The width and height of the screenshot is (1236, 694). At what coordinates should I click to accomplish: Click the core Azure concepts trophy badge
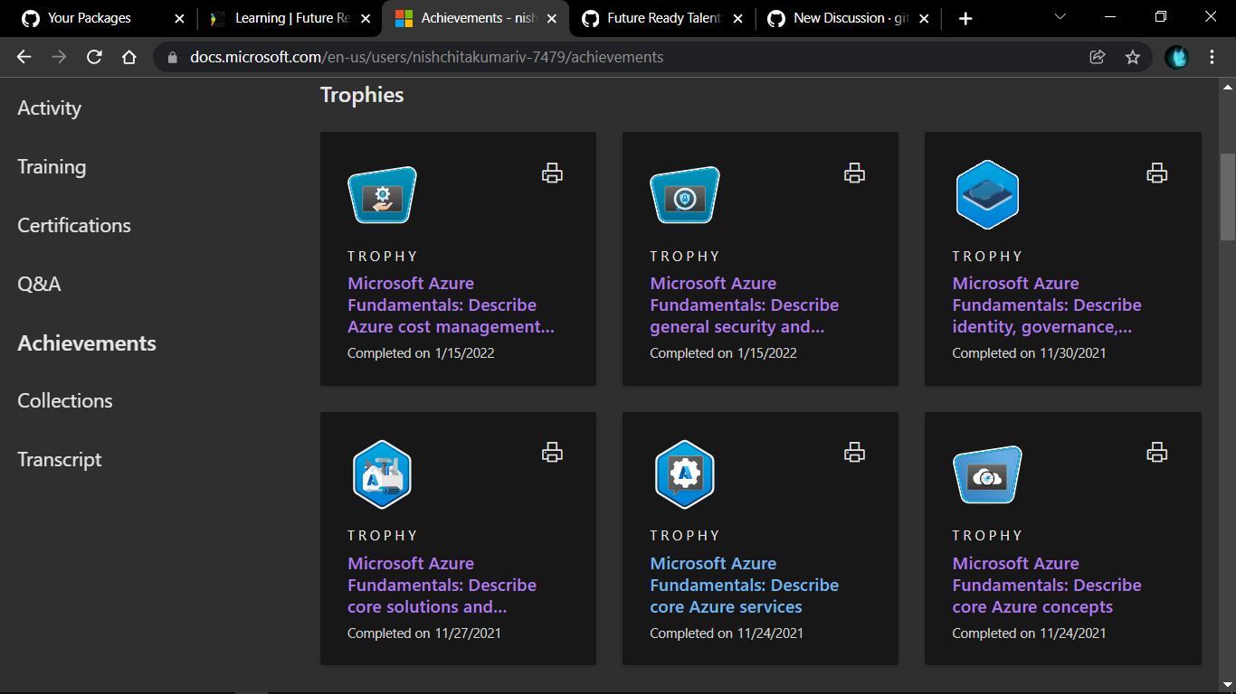tap(987, 474)
